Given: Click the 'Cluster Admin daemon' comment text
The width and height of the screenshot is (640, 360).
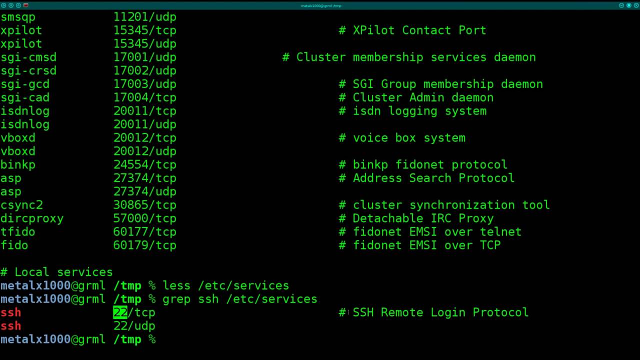Looking at the screenshot, I should click(423, 97).
